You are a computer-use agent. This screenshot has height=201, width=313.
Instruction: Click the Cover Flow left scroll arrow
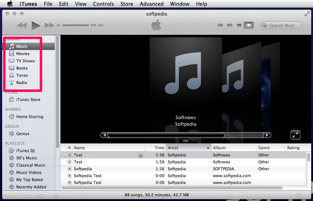104,135
